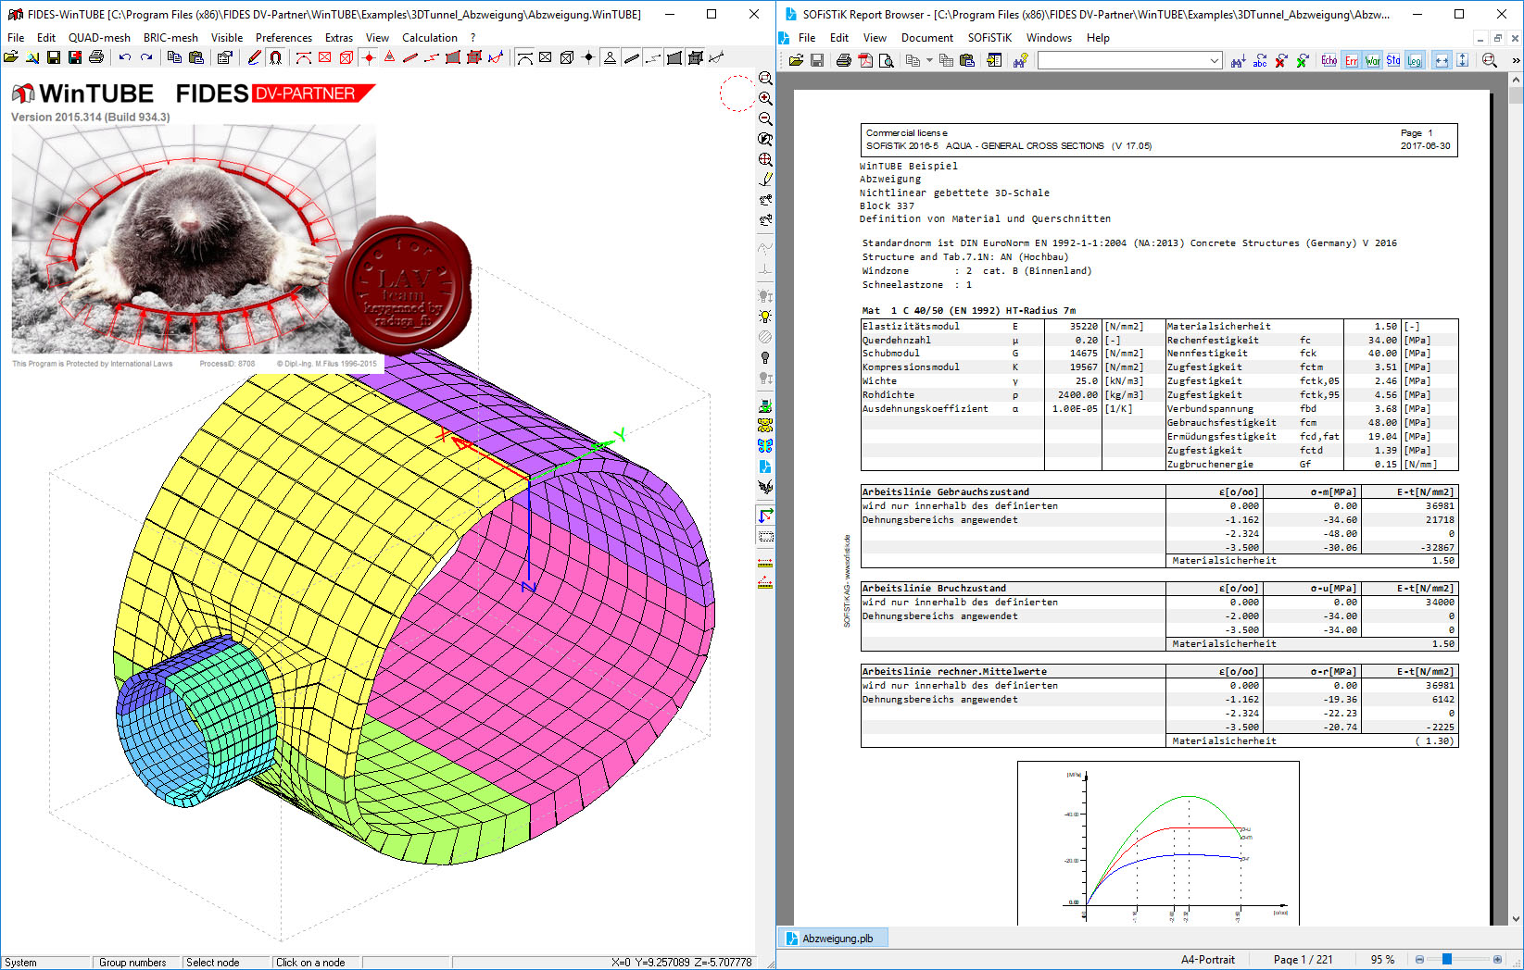Zoom in with the plus magnifier
The width and height of the screenshot is (1524, 970).
tap(765, 99)
